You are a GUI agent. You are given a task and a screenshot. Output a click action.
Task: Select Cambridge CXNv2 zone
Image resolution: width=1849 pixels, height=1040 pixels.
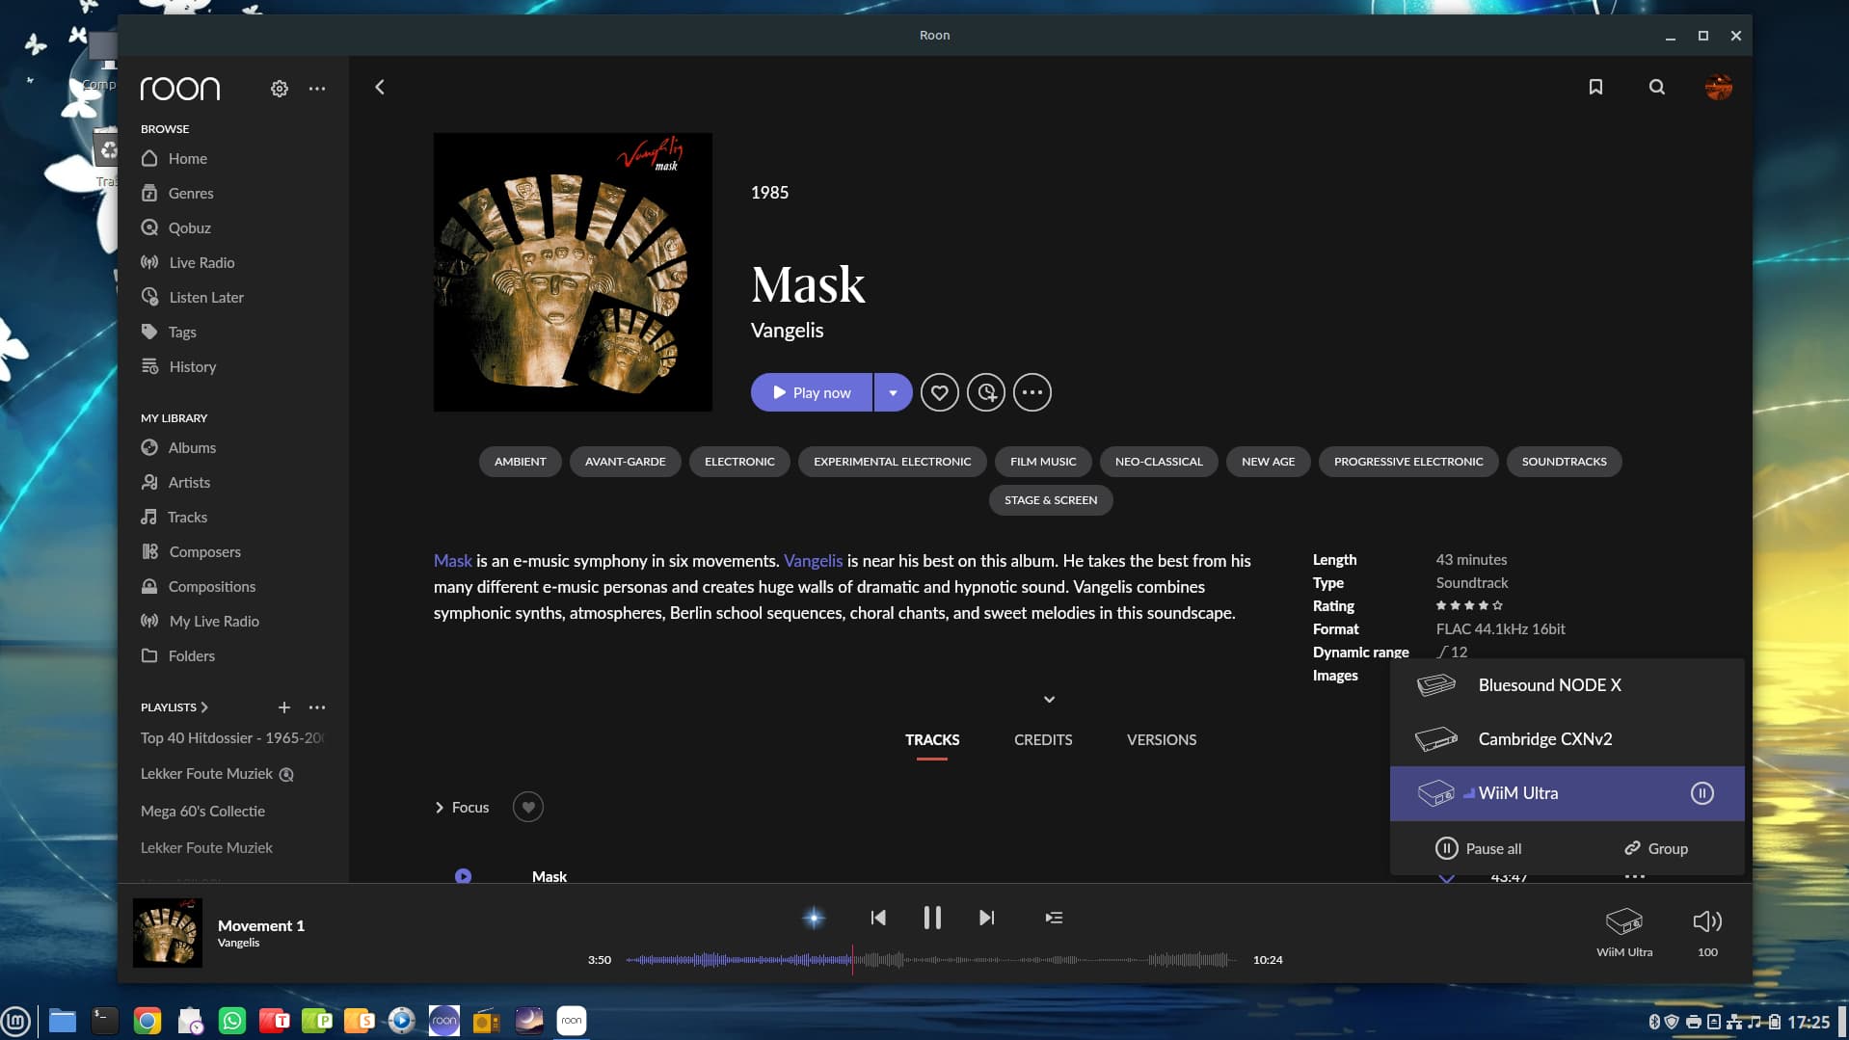tap(1568, 739)
